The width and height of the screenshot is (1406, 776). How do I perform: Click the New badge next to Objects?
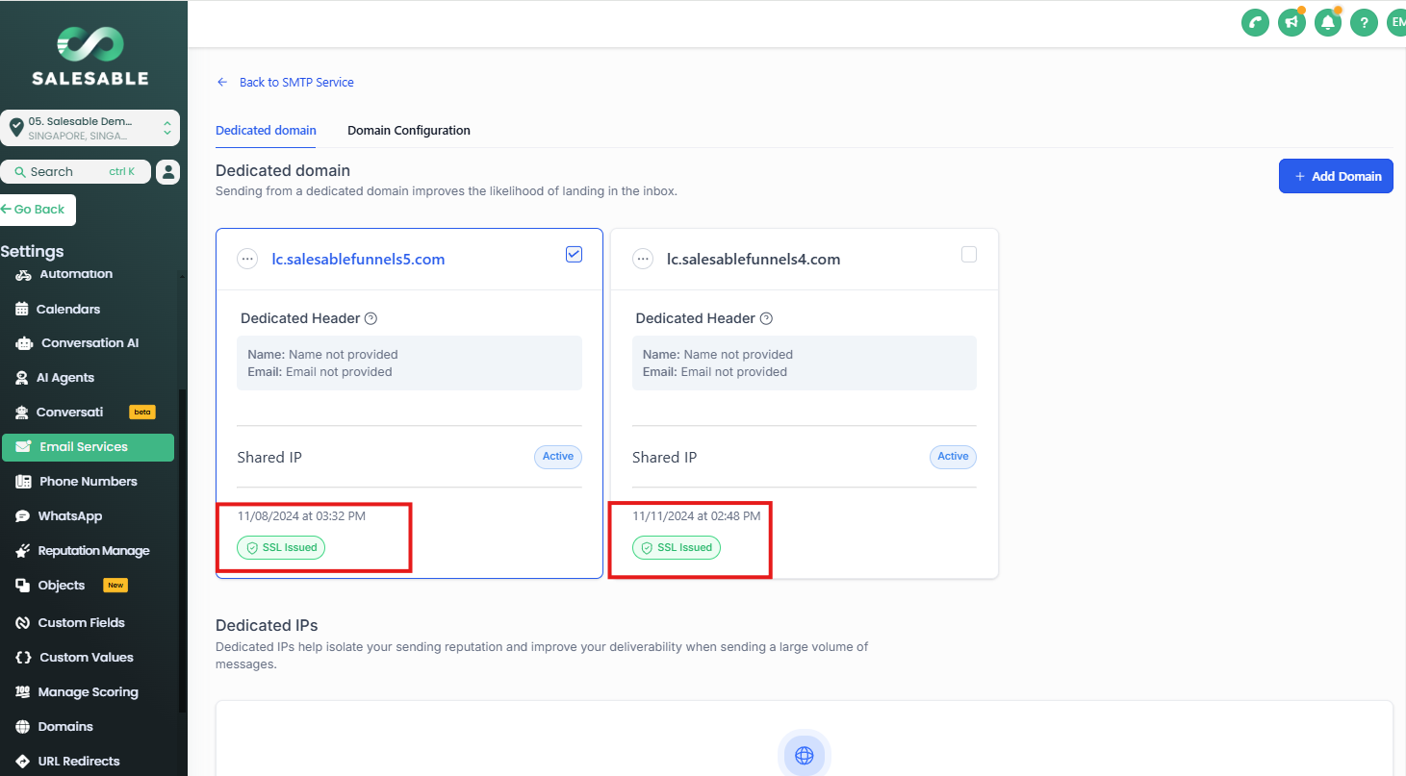(115, 586)
